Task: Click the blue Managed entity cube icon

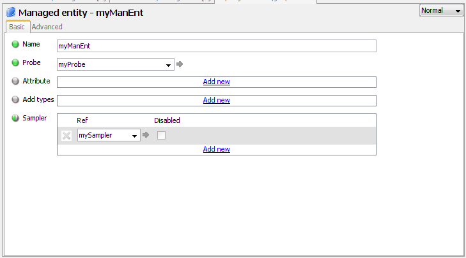Action: pyautogui.click(x=11, y=12)
